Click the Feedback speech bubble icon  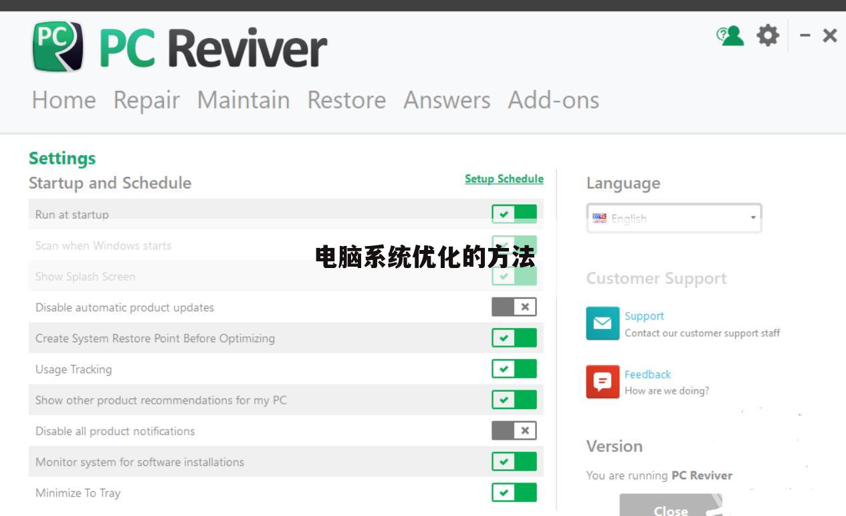pos(603,382)
